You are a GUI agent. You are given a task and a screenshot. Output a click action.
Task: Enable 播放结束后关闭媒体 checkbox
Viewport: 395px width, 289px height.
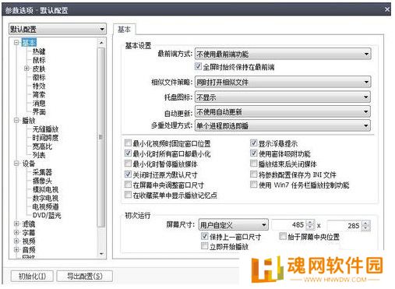click(253, 164)
